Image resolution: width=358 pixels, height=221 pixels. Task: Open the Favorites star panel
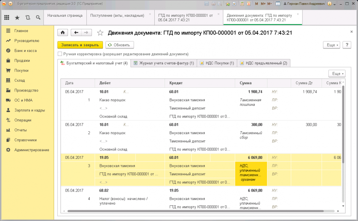(x=17, y=17)
